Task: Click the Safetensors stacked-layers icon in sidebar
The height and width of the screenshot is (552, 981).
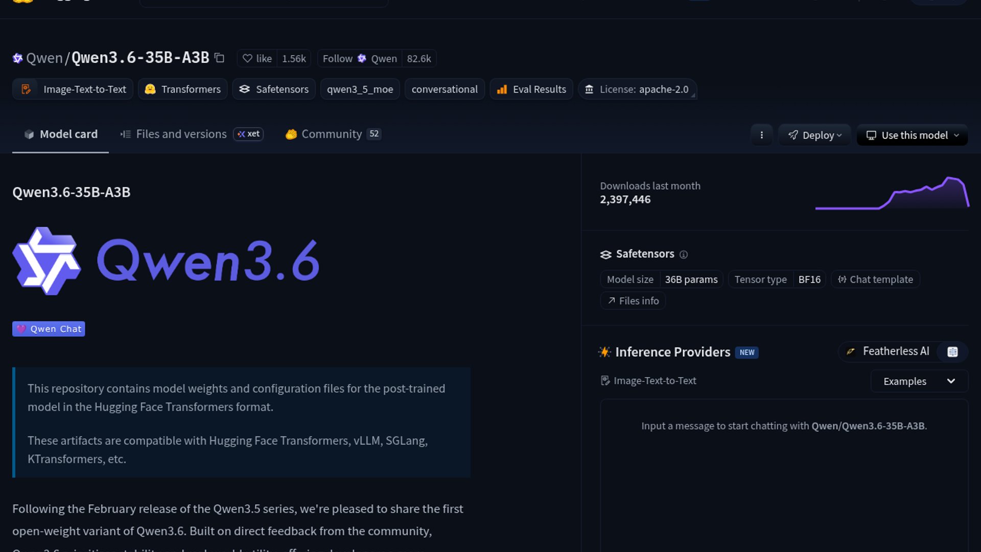Action: 605,254
